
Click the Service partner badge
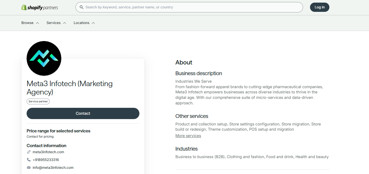pos(38,101)
